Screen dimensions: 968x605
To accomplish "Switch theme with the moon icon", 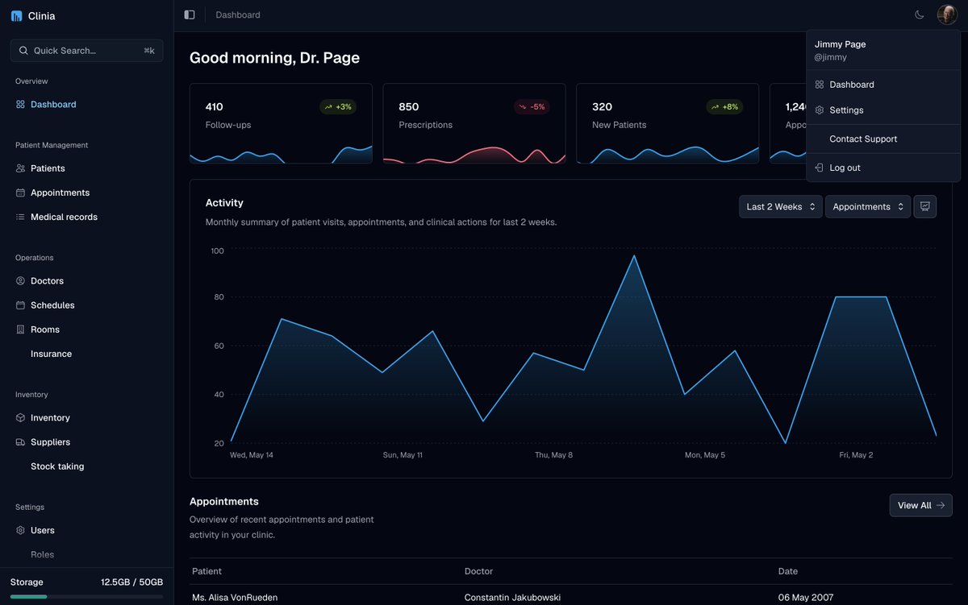I will [x=919, y=15].
